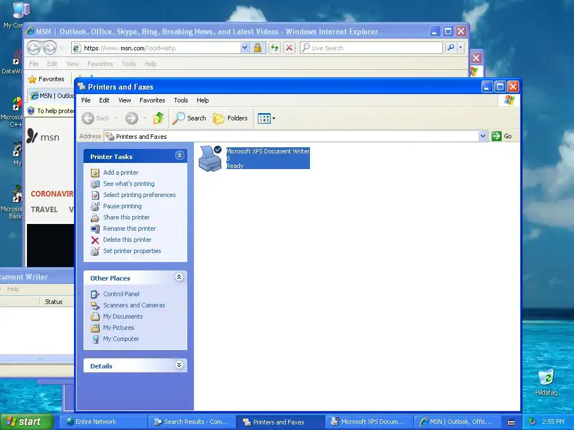This screenshot has height=430, width=574.
Task: Switch to Search Results taskbar button
Action: [192, 422]
